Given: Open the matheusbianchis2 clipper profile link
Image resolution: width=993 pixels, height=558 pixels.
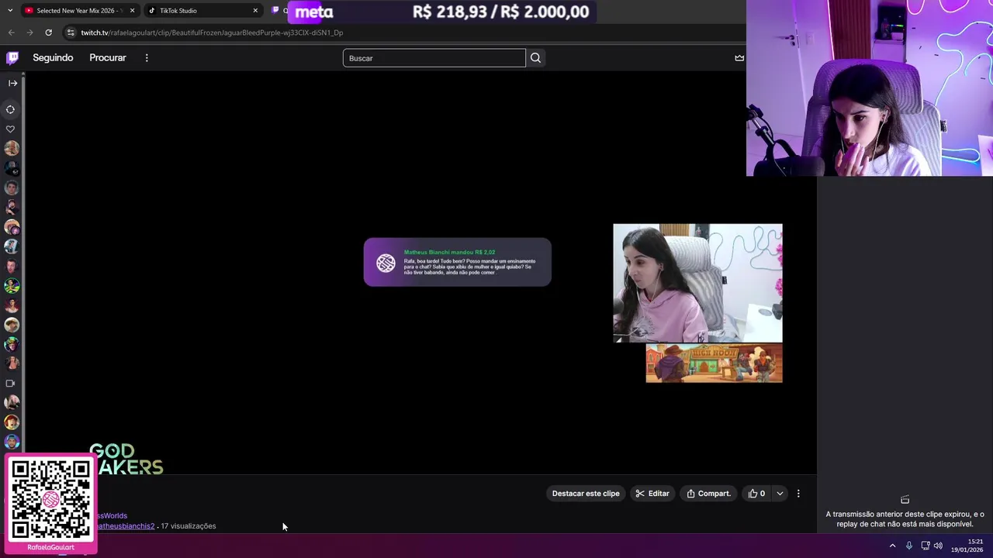Looking at the screenshot, I should pyautogui.click(x=124, y=526).
